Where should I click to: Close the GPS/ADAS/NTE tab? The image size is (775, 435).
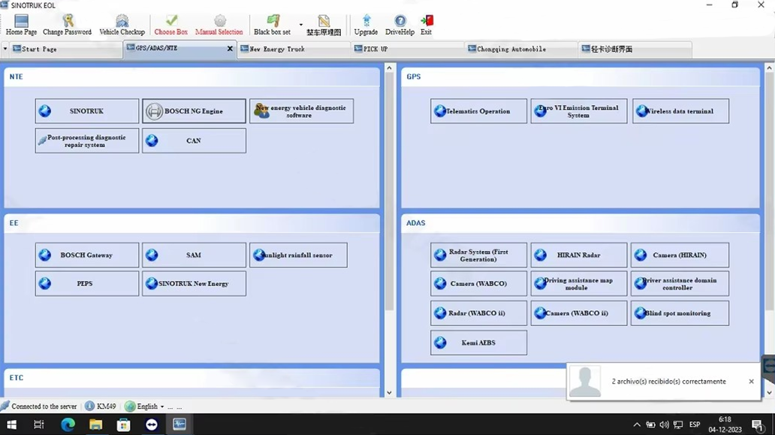tap(230, 48)
